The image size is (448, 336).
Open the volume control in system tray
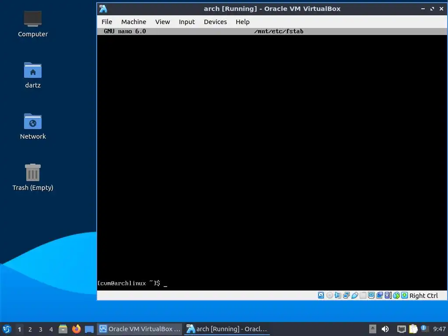click(385, 329)
